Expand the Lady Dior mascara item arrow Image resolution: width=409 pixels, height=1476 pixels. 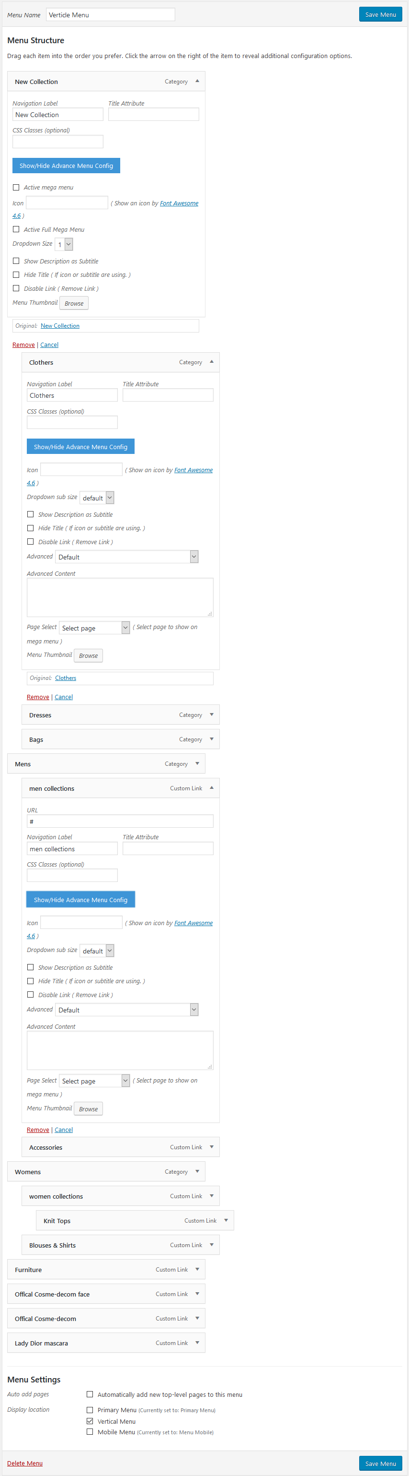tap(197, 1343)
